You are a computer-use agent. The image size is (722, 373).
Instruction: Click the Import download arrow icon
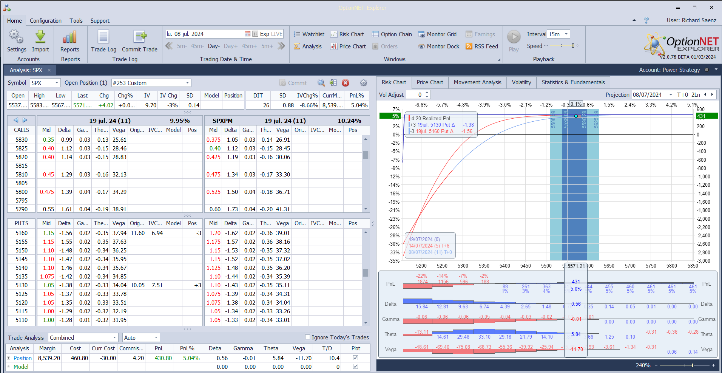[40, 37]
